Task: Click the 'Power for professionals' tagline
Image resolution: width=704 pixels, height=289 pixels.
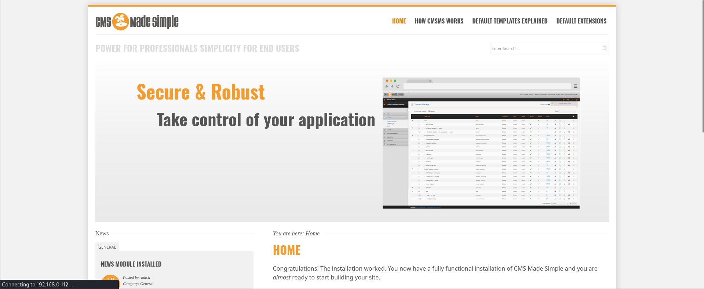Action: point(197,48)
